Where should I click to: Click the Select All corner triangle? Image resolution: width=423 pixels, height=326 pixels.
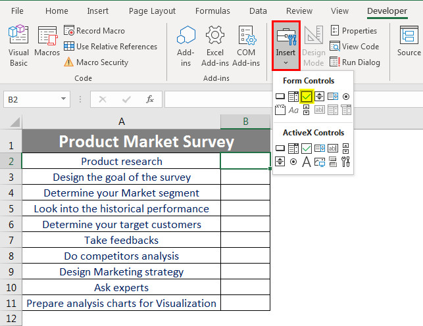[14, 122]
